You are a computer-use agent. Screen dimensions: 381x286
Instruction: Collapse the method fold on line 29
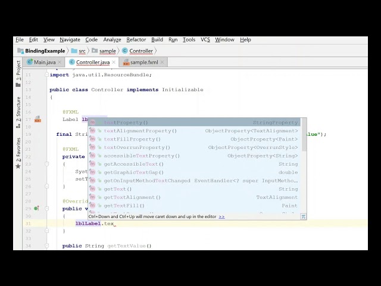coord(46,209)
